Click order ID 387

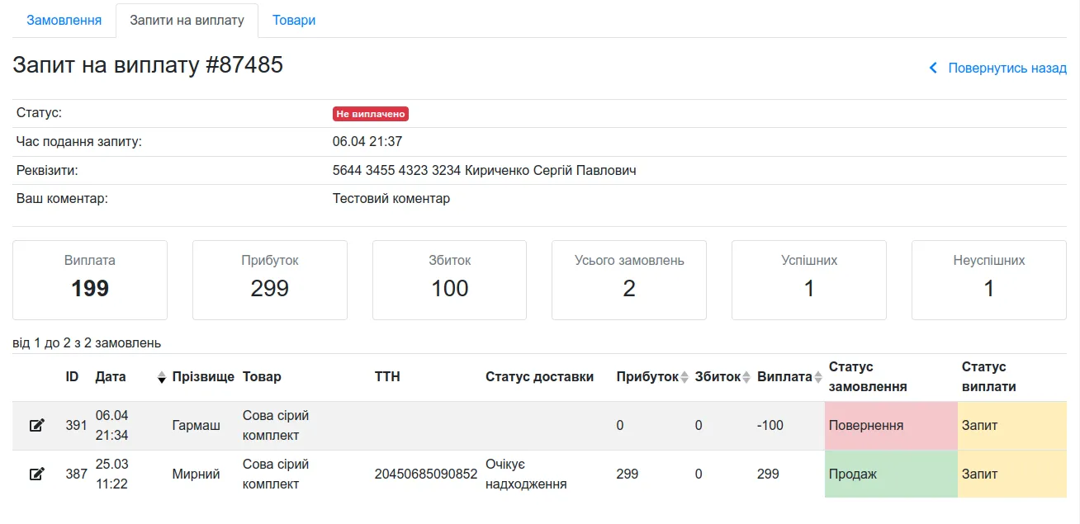(77, 474)
